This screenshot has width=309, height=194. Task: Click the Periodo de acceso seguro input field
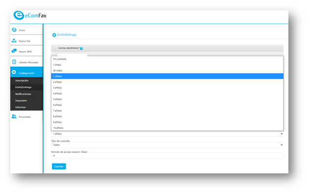167,156
